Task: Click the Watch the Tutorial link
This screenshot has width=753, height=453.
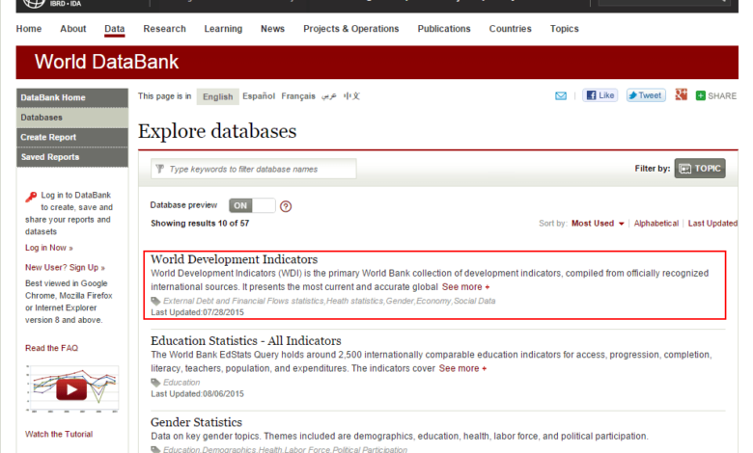Action: click(x=59, y=434)
